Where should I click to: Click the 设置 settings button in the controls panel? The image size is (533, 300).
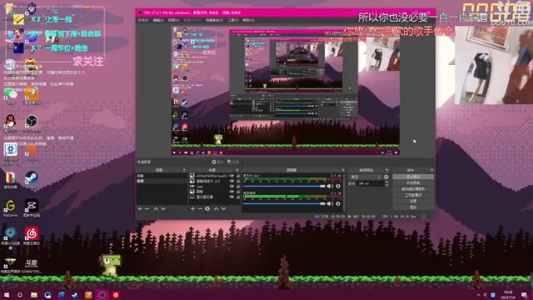pyautogui.click(x=413, y=201)
